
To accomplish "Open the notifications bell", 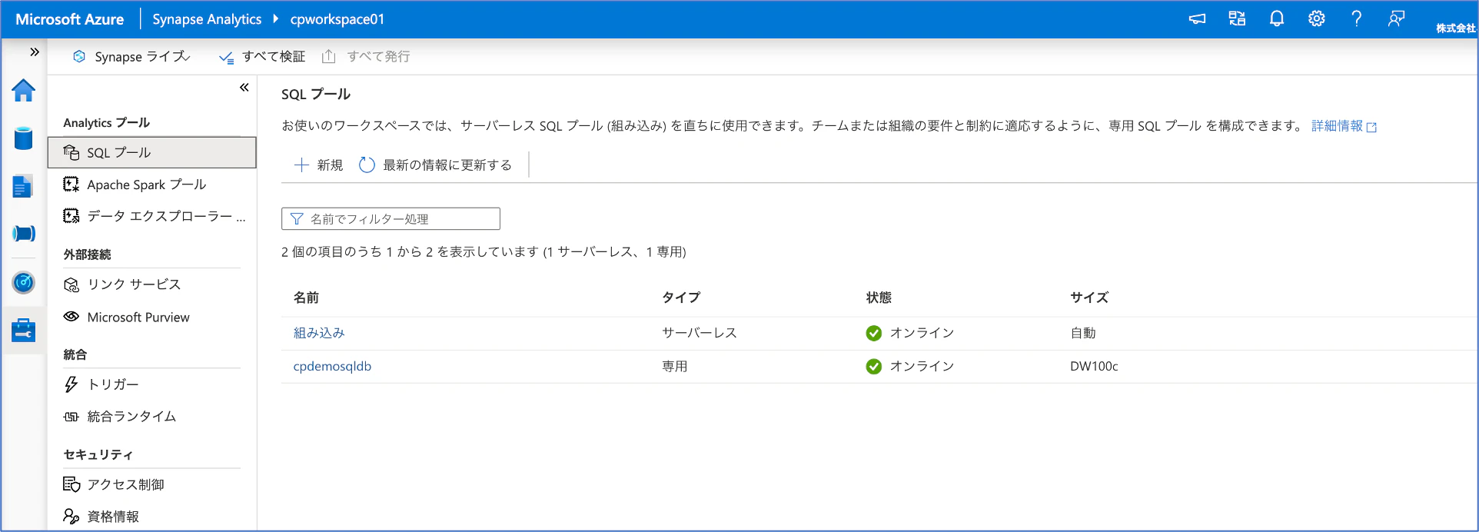I will pyautogui.click(x=1277, y=19).
